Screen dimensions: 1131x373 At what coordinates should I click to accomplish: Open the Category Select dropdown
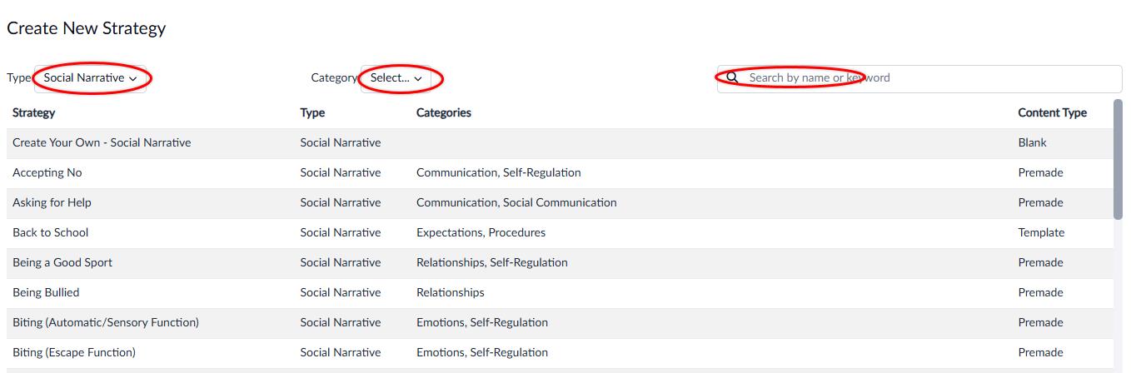396,78
